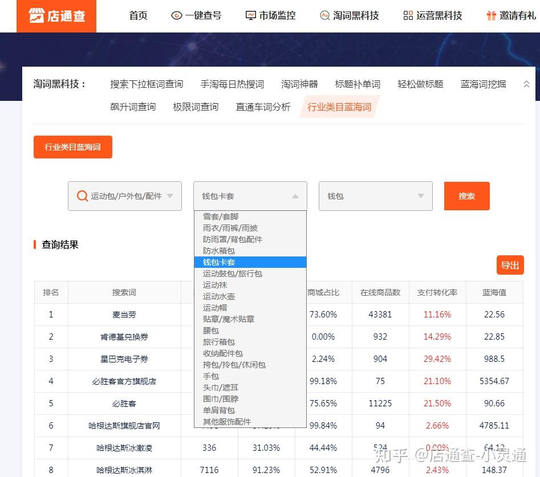Click the gift icon beside 邀请有礼
This screenshot has width=540, height=477.
[492, 15]
